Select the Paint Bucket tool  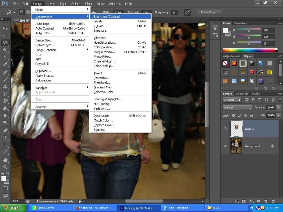click(5, 108)
